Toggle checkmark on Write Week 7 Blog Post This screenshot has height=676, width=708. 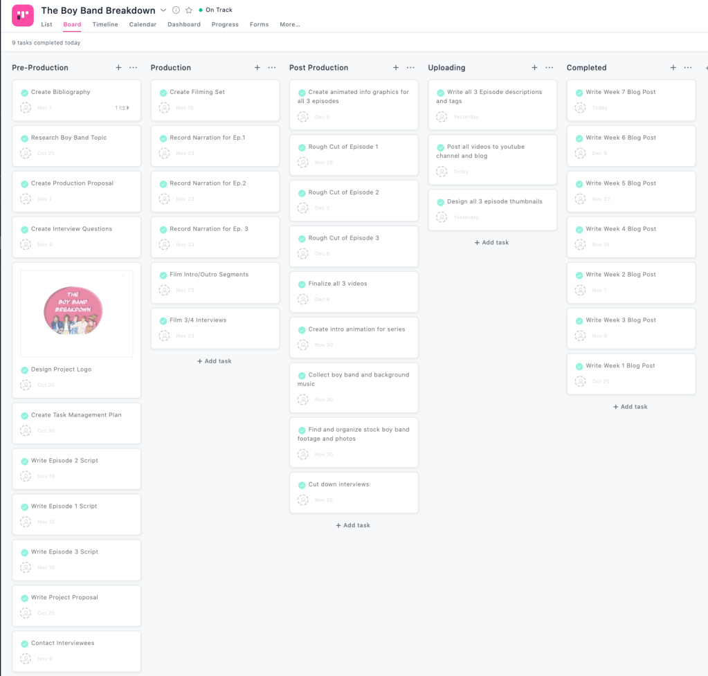tap(579, 93)
